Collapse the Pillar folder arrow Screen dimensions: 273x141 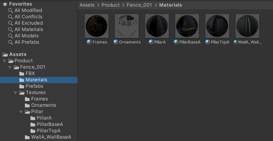pyautogui.click(x=21, y=112)
